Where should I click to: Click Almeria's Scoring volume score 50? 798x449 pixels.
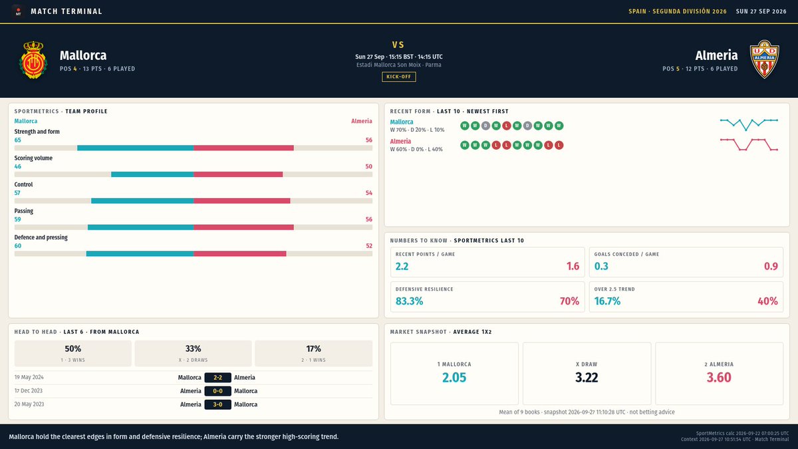coord(368,166)
